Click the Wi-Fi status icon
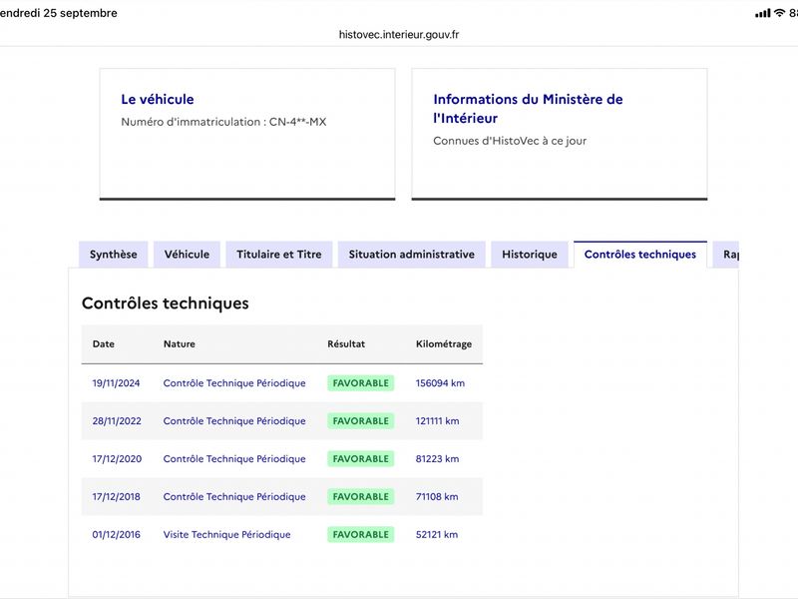This screenshot has width=798, height=599. [x=779, y=13]
